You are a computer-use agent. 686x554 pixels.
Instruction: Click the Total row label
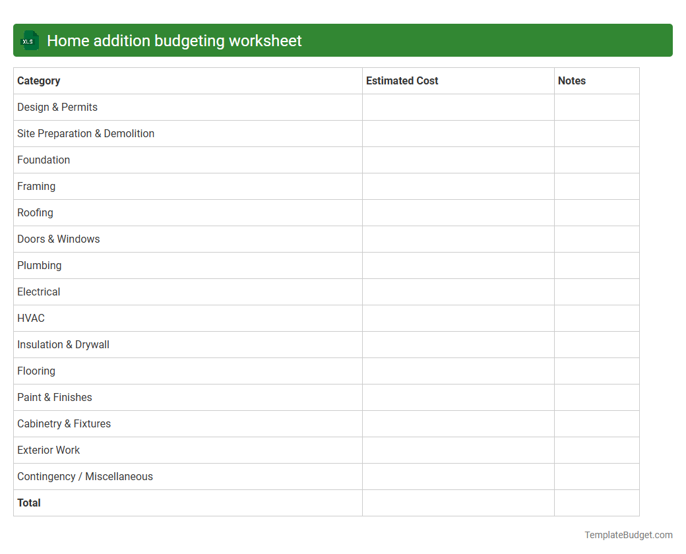click(29, 503)
